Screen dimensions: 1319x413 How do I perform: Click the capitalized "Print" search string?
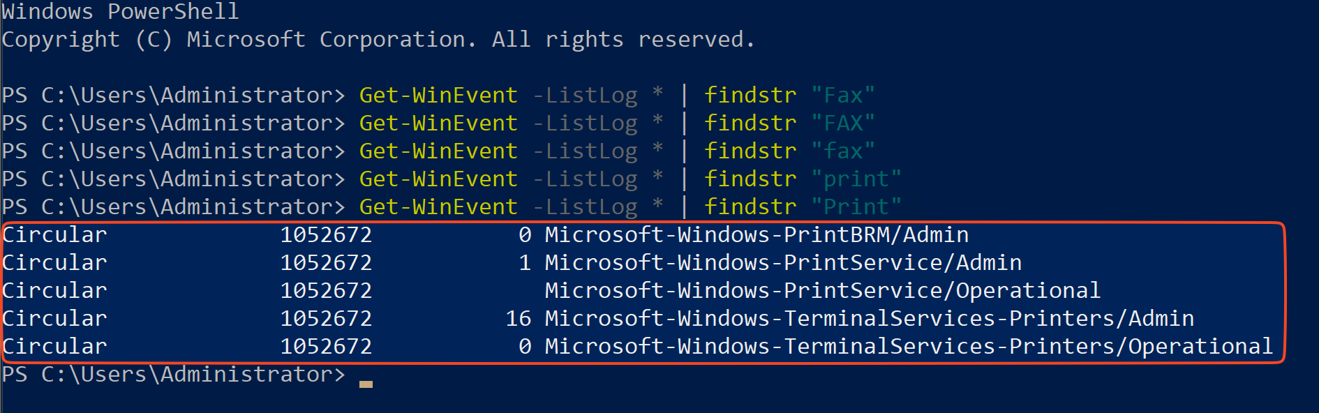pos(856,207)
